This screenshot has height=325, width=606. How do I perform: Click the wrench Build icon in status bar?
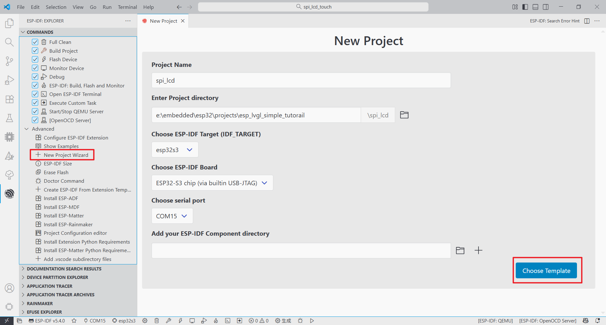click(169, 321)
